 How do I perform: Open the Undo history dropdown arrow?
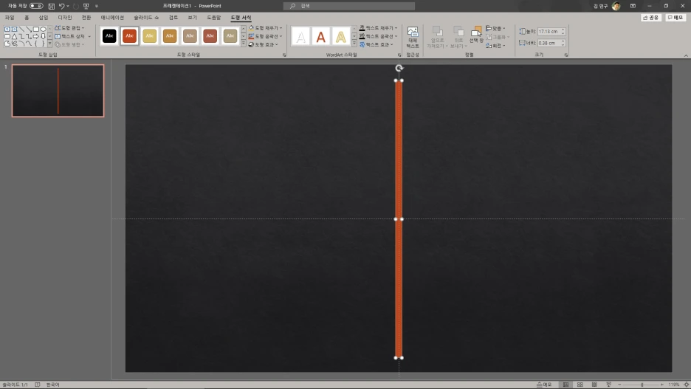tap(68, 6)
